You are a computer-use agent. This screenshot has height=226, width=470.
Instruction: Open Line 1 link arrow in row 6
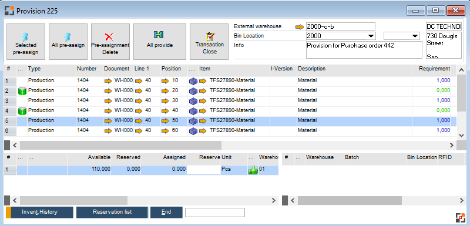click(x=139, y=131)
